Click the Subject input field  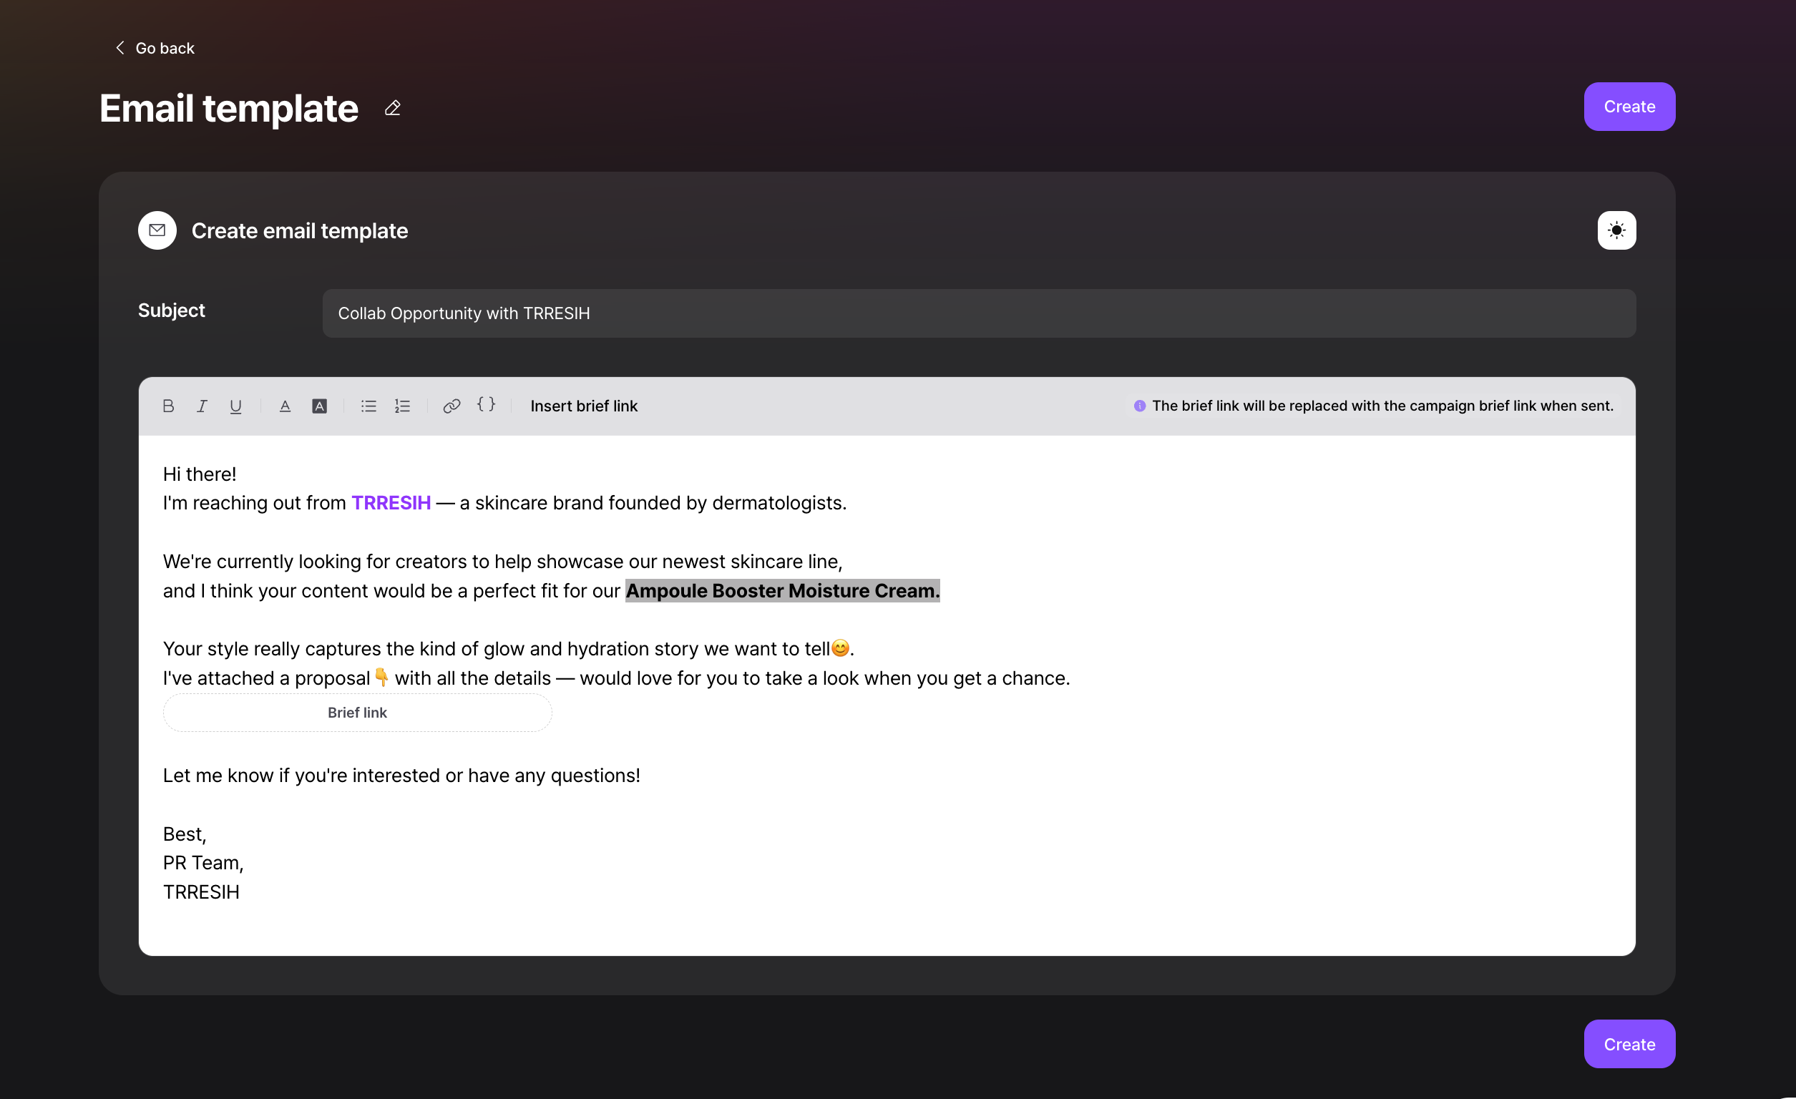point(979,313)
